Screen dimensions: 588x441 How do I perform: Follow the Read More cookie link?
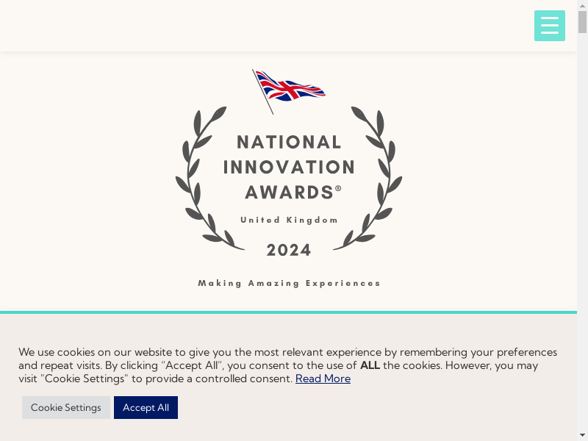(x=323, y=379)
